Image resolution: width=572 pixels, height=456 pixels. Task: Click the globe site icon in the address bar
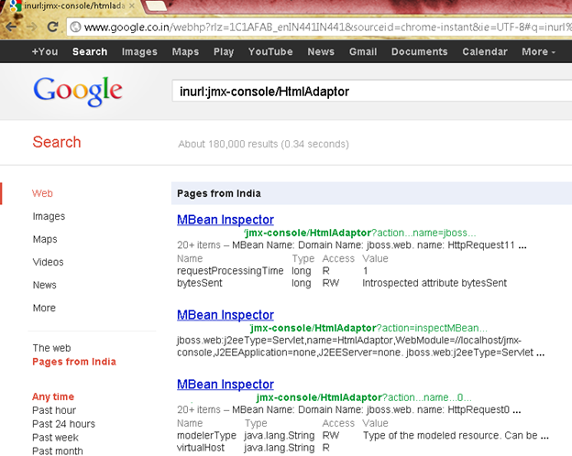pyautogui.click(x=75, y=27)
